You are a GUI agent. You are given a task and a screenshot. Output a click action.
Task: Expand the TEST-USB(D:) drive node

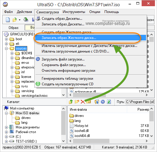pos(6,141)
